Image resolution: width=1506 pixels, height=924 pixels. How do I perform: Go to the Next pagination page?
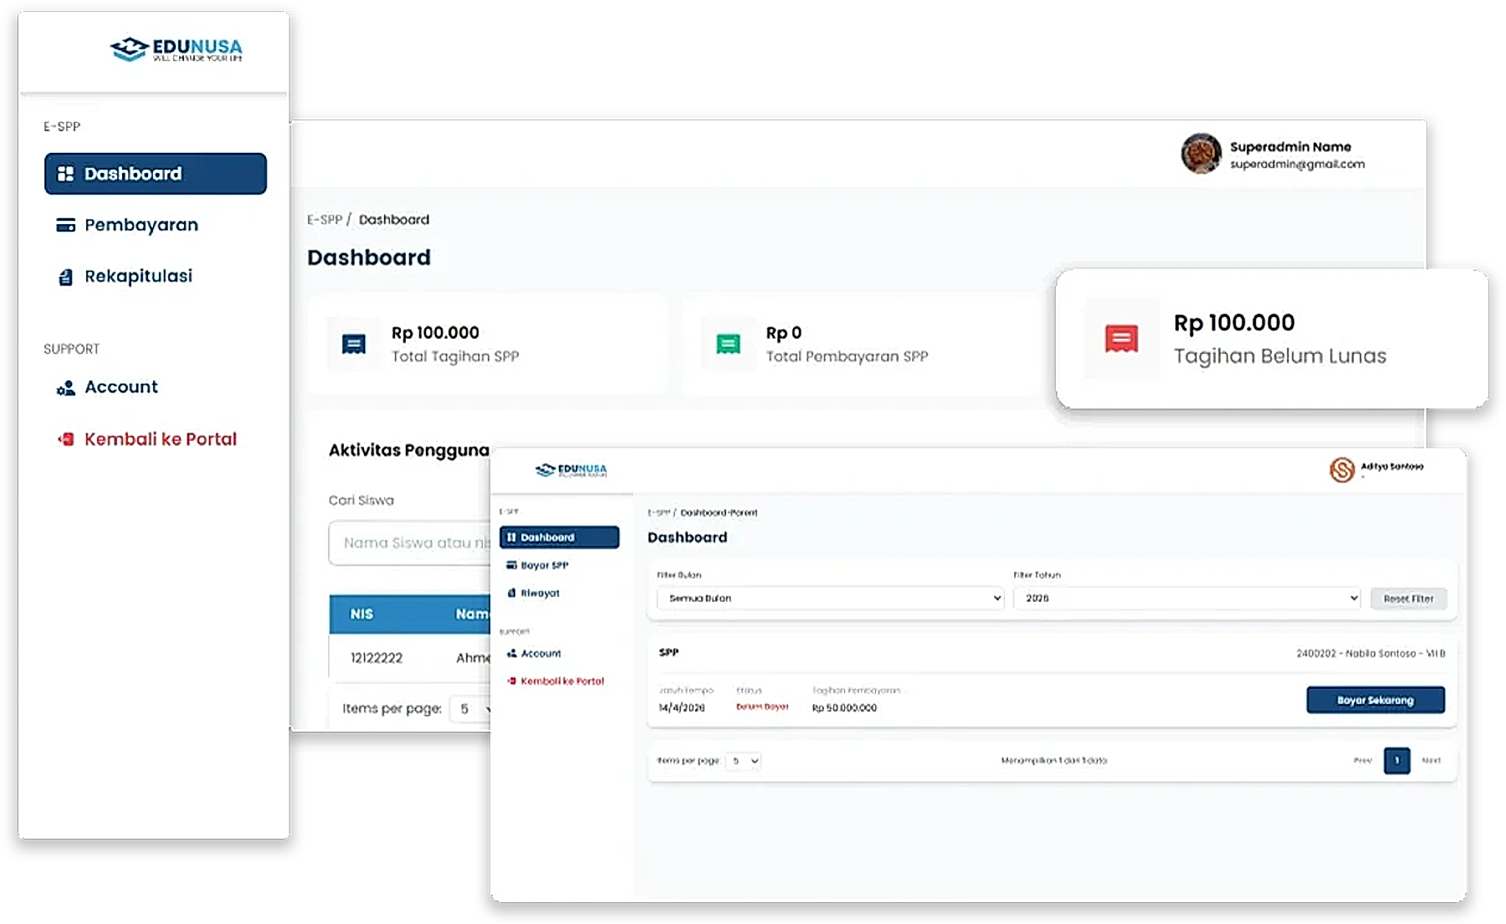pos(1431,761)
